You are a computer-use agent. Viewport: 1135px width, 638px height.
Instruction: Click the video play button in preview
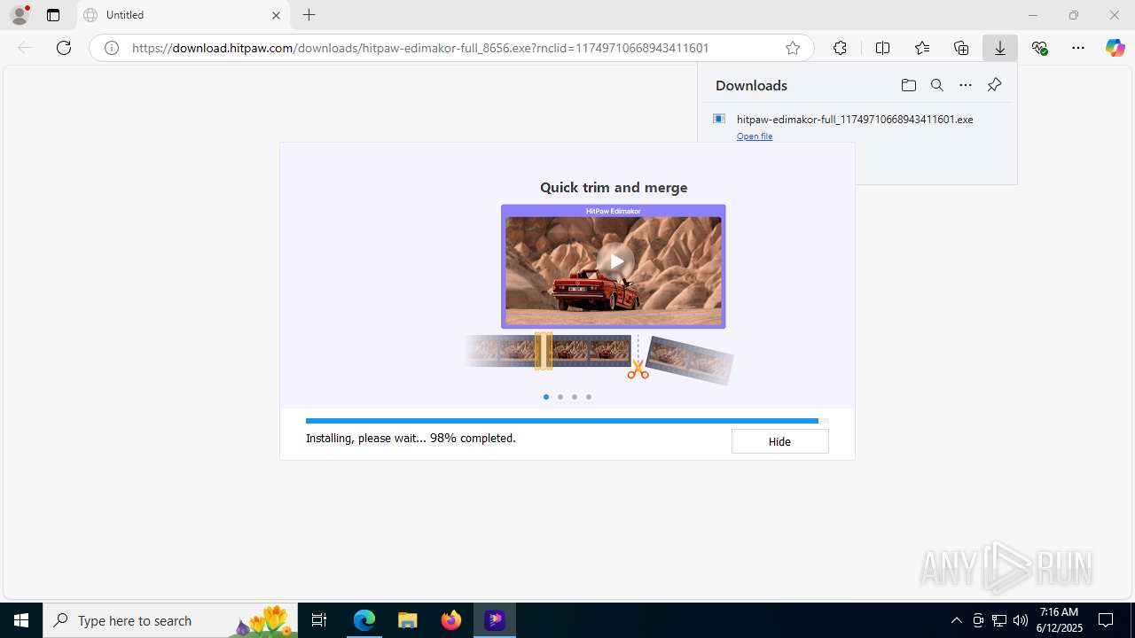[x=614, y=261]
